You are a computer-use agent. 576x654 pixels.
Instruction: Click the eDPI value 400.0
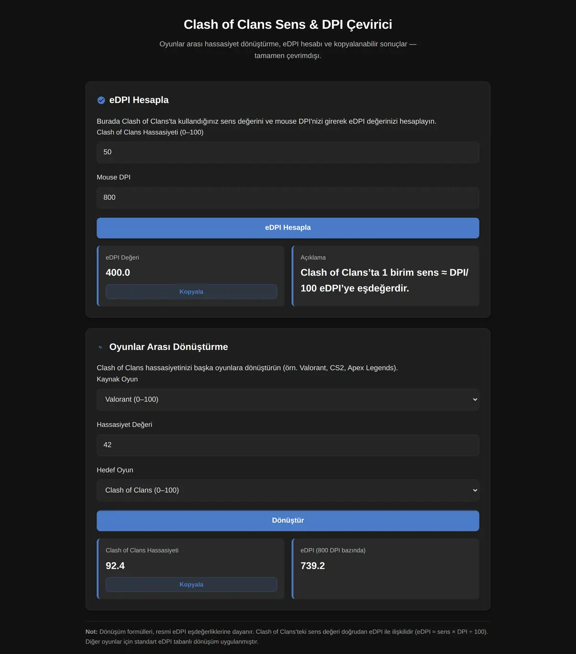coord(118,273)
